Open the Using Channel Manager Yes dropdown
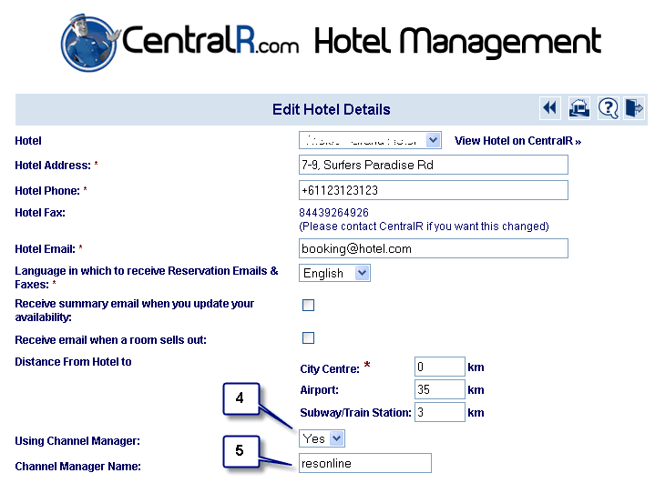This screenshot has width=655, height=483. (x=322, y=438)
